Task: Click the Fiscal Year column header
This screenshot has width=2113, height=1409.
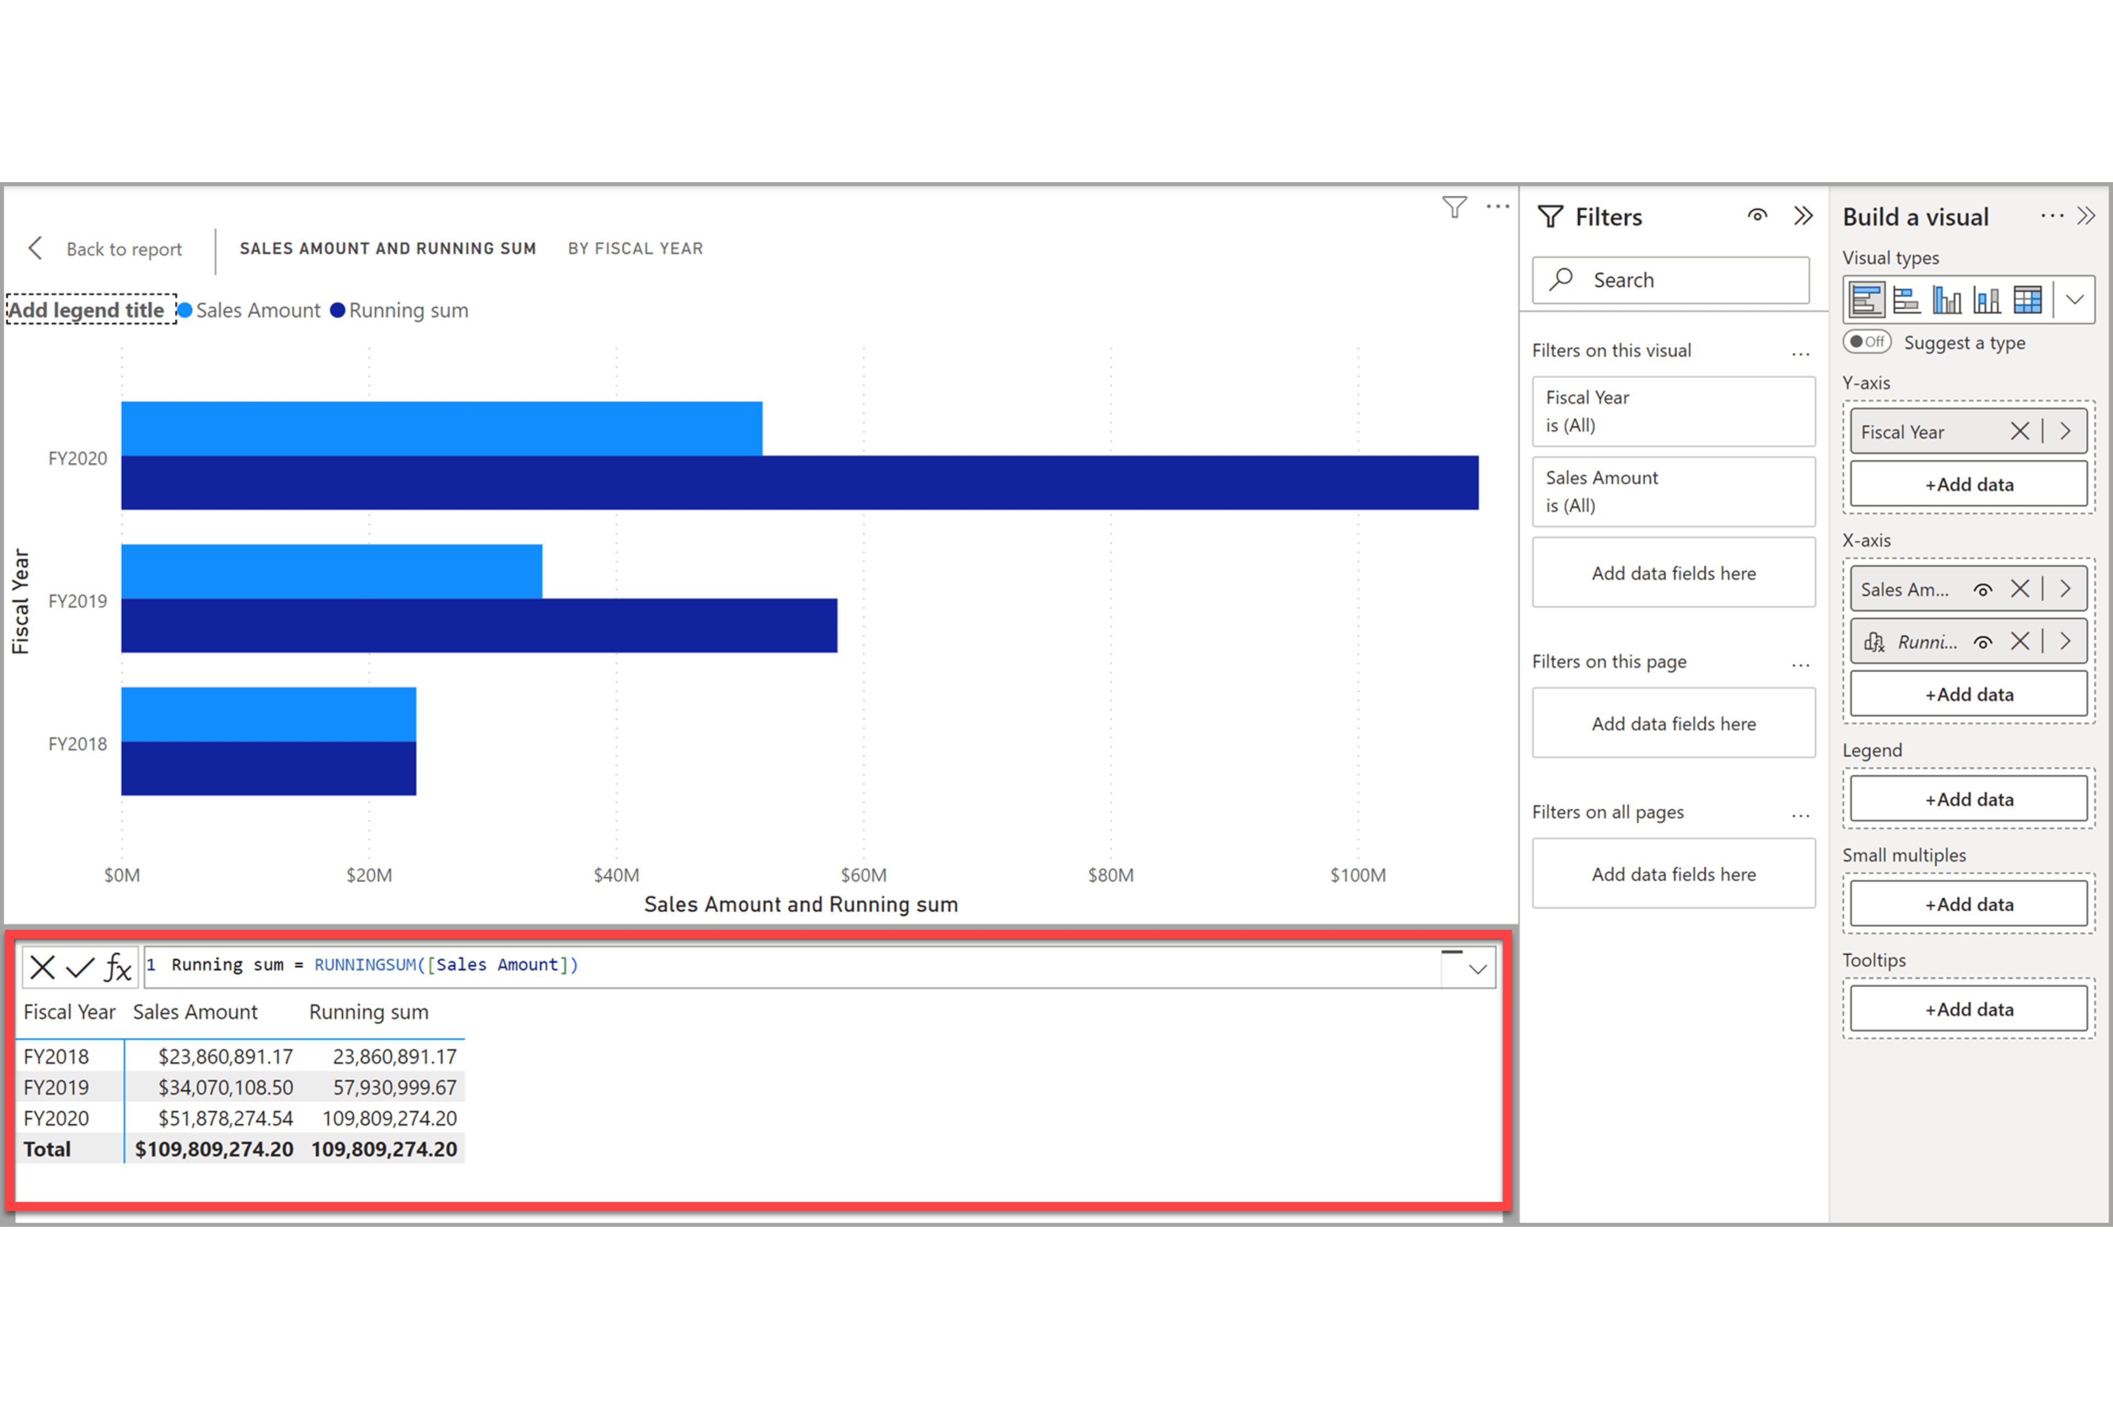Action: pyautogui.click(x=69, y=1013)
